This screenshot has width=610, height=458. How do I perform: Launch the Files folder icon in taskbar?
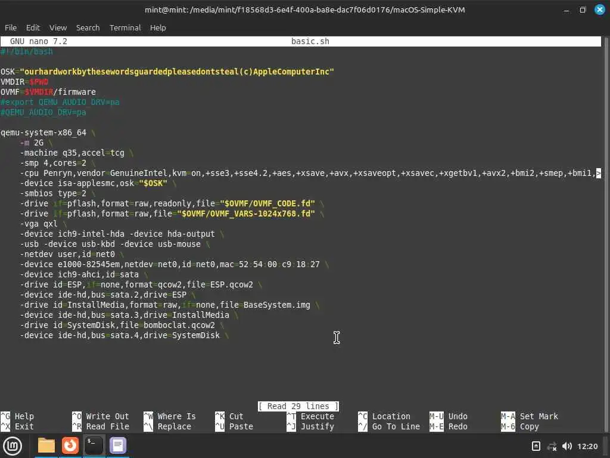[46, 445]
